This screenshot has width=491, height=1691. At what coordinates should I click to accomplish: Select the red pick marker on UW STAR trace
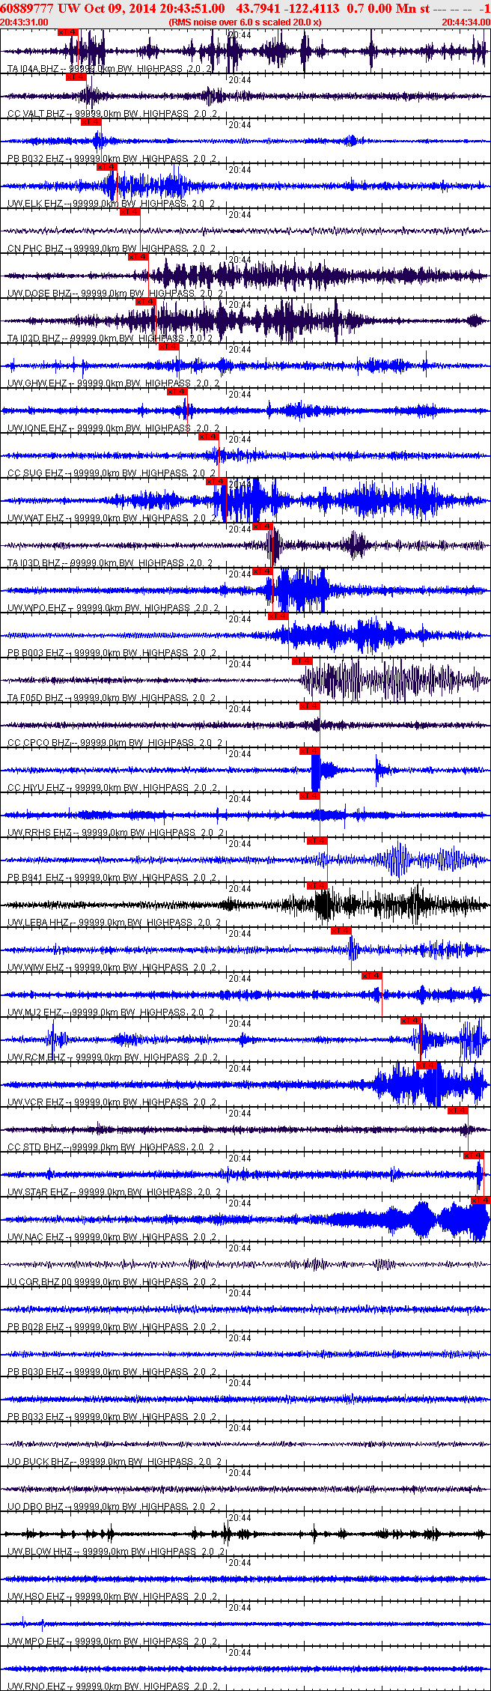coord(474,1156)
